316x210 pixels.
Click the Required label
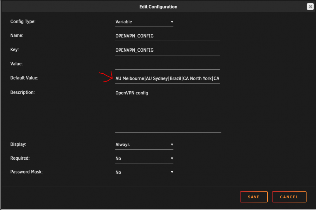pyautogui.click(x=20, y=158)
